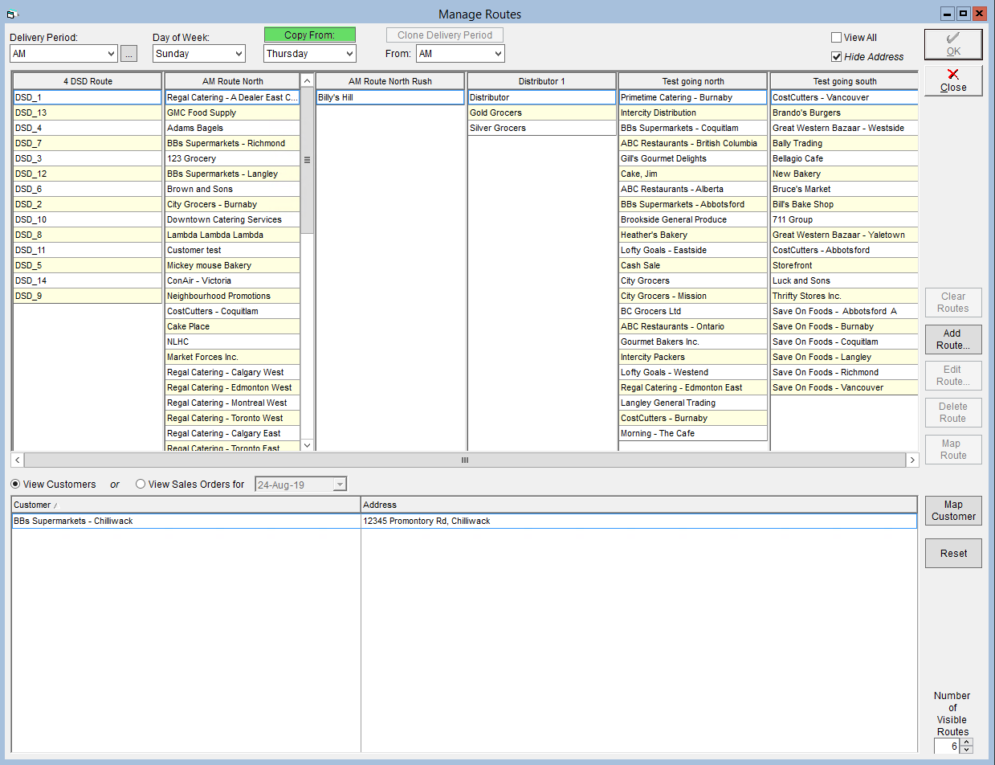Click the Distributor 1 column header
Viewport: 995px width, 765px height.
[x=542, y=81]
